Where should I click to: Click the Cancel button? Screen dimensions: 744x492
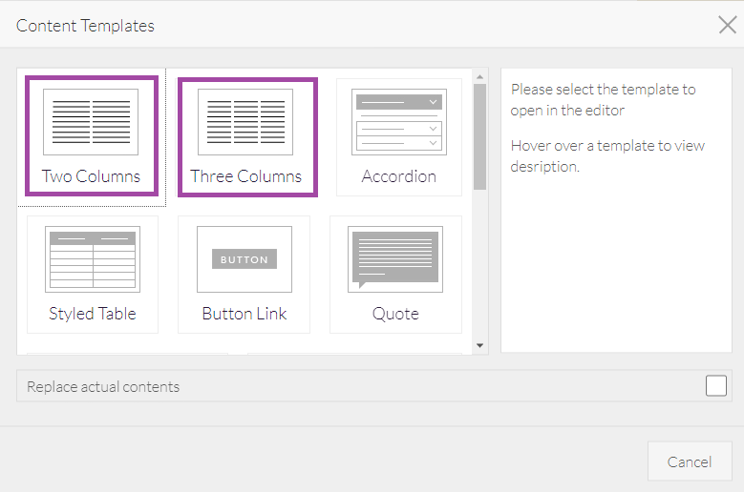pos(690,461)
